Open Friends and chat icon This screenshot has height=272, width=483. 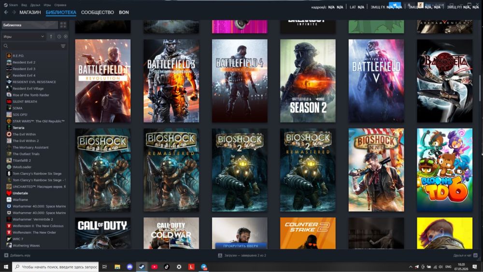[475, 256]
